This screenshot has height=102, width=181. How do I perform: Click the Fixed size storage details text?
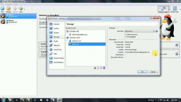pyautogui.click(x=131, y=50)
